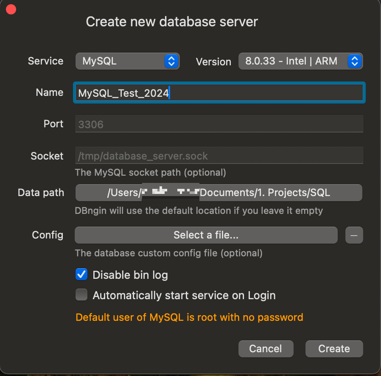Click the Create button
The image size is (381, 376).
click(334, 349)
